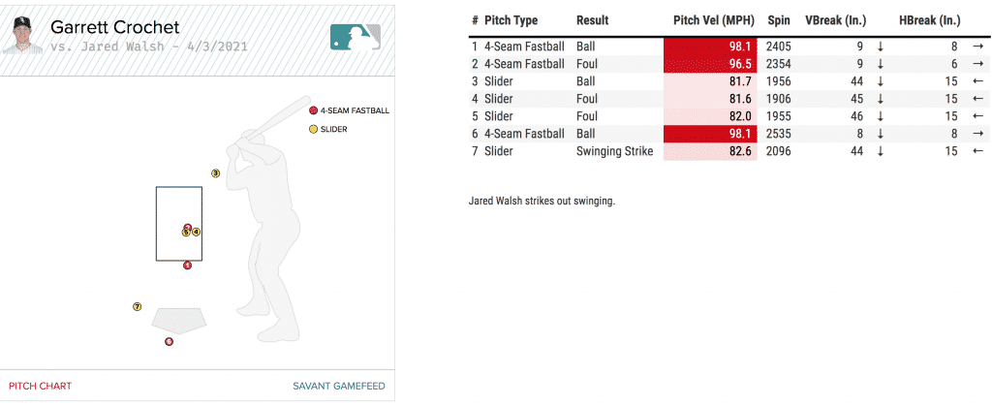Select the red pitch marker below home plate

(x=169, y=341)
